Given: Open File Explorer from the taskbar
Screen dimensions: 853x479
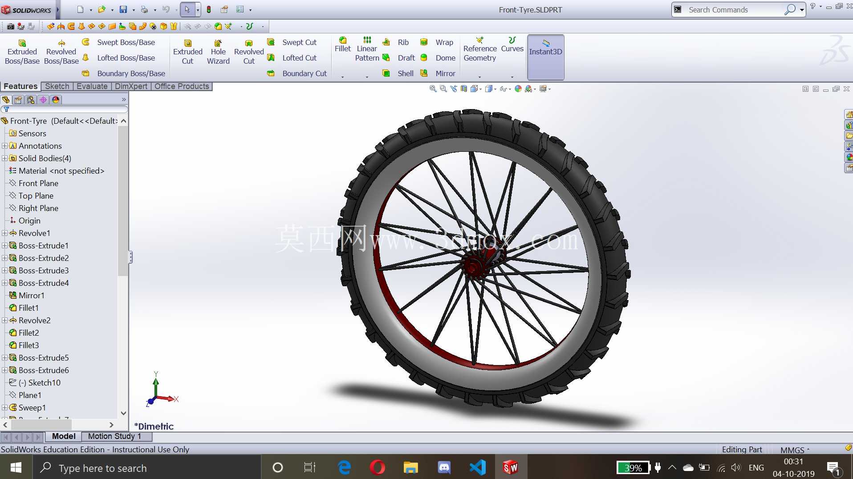Looking at the screenshot, I should pos(410,467).
